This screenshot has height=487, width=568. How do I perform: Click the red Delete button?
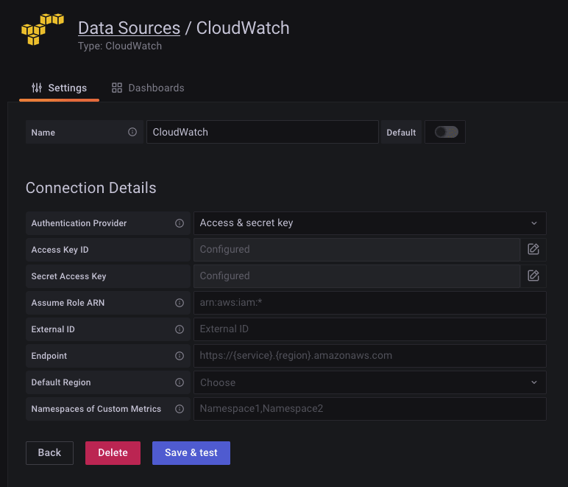click(113, 452)
